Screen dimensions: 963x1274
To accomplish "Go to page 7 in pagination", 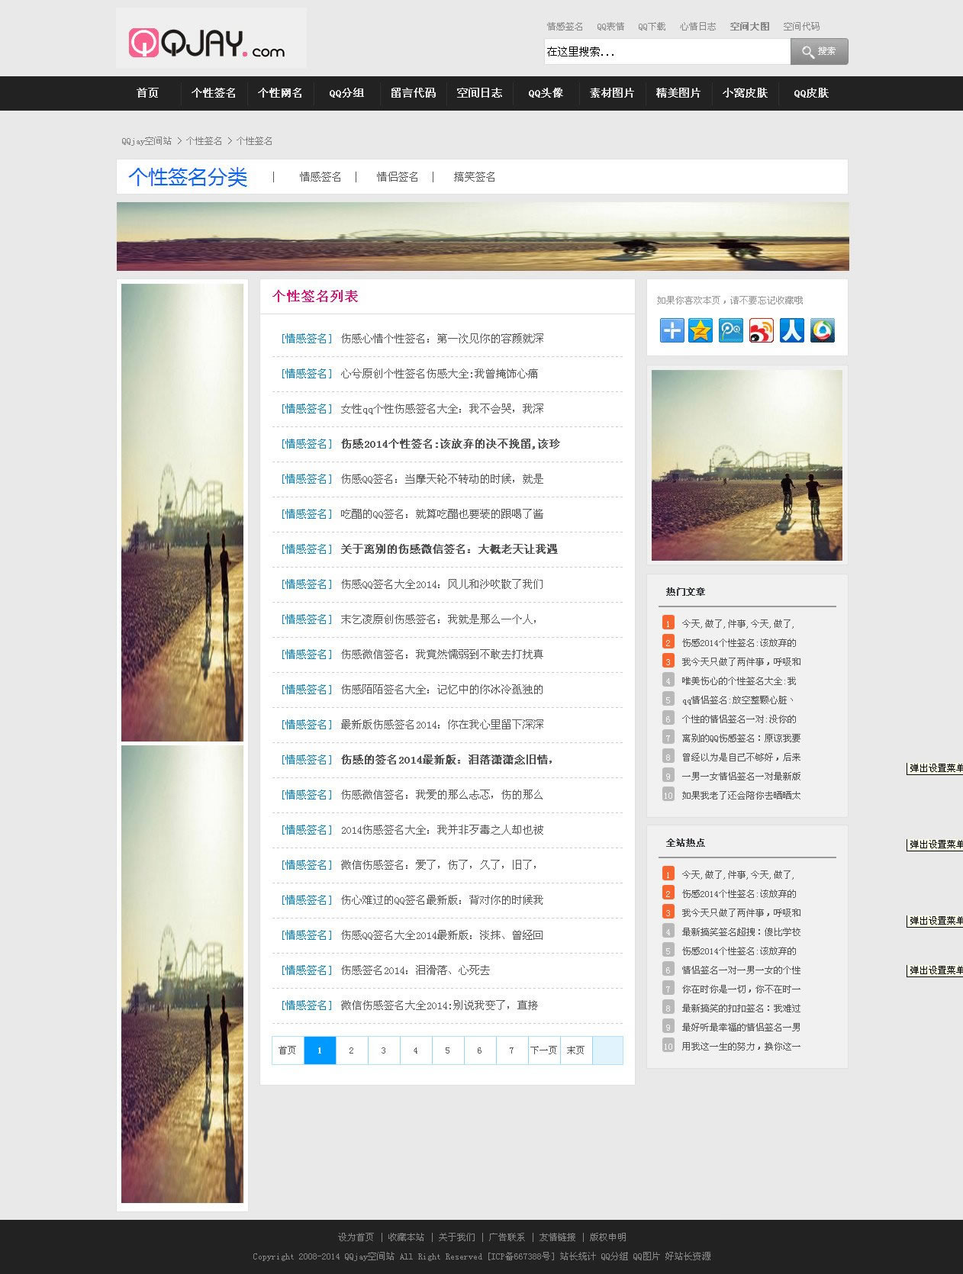I will tap(512, 1050).
